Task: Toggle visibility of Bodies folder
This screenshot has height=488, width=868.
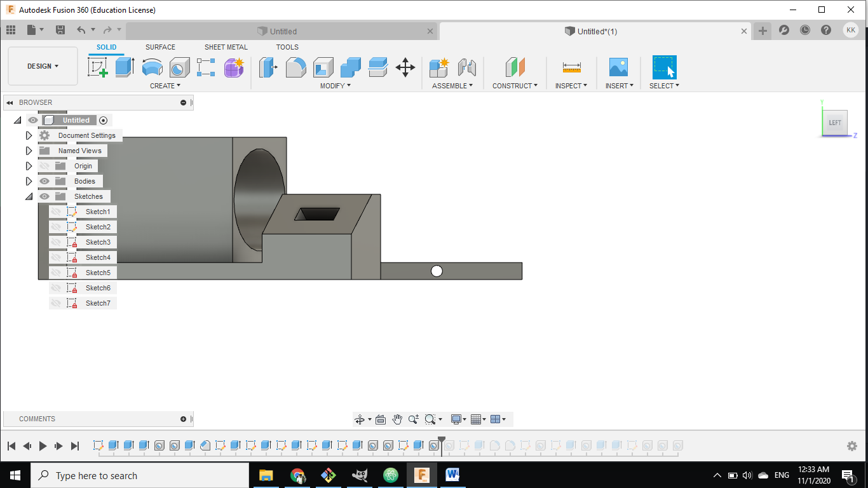Action: 44,181
